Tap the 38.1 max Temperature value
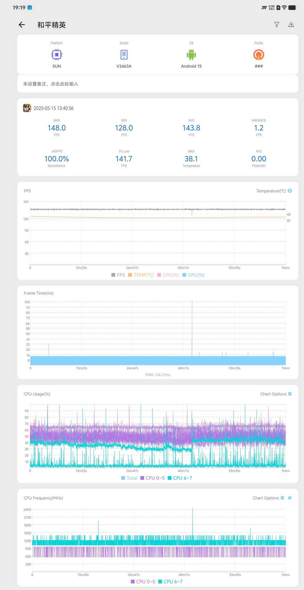 (x=191, y=159)
